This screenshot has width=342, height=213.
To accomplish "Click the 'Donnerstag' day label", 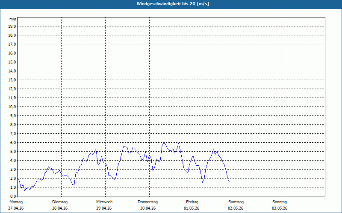I will pos(147,202).
